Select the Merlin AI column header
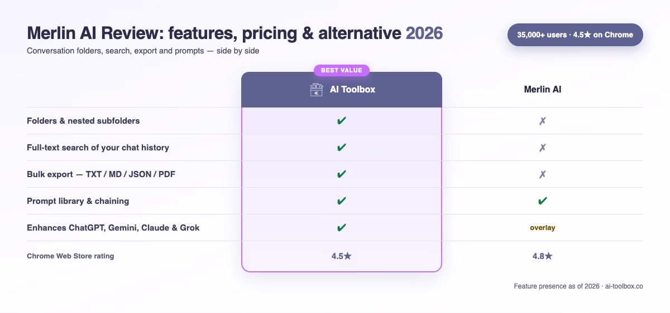670x313 pixels. click(x=543, y=89)
